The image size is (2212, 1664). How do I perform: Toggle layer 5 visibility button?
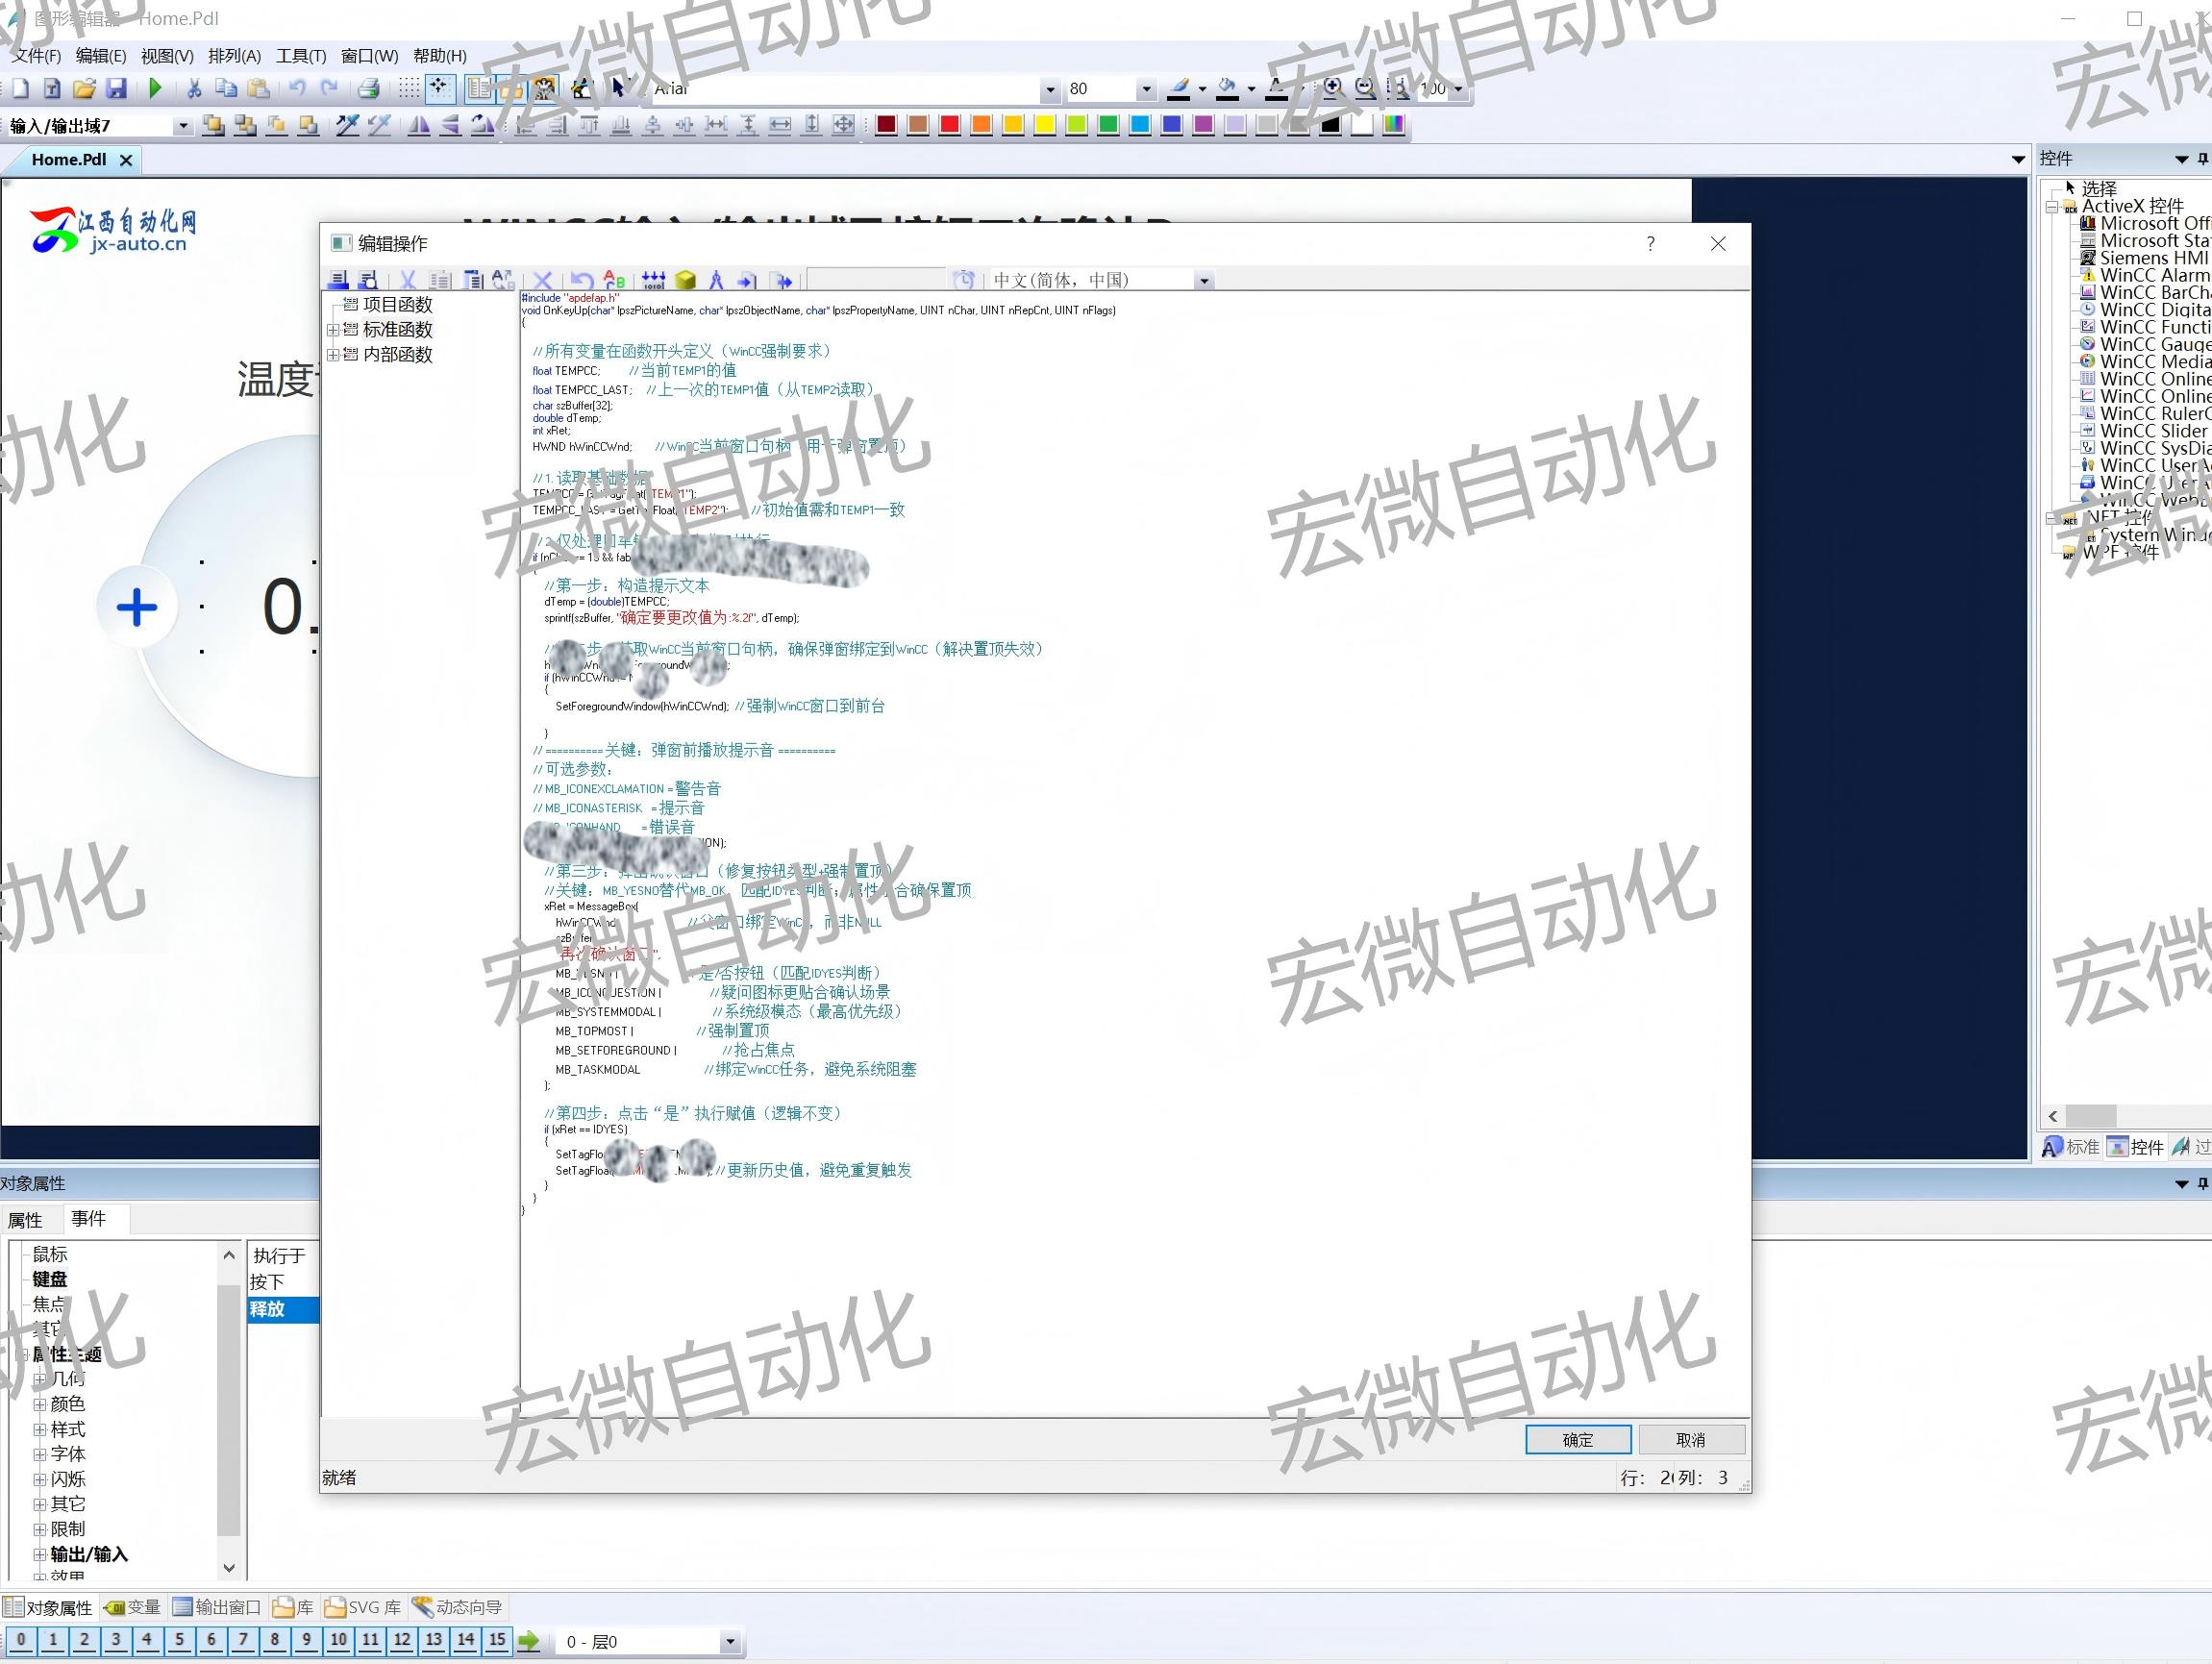point(179,1640)
